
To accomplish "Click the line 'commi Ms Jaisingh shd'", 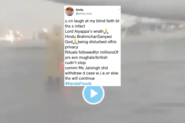I will (x=86, y=68).
